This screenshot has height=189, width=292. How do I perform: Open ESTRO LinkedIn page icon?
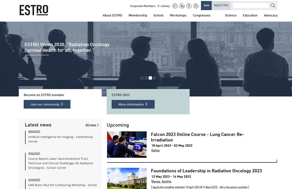point(182,6)
